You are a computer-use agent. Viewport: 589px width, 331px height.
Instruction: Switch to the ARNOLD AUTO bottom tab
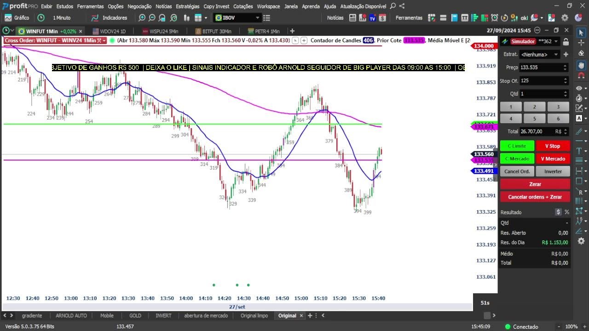click(x=71, y=315)
